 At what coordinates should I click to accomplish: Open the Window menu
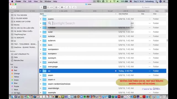pos(48,1)
